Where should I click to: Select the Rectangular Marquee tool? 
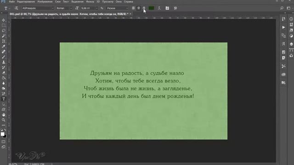(x=4, y=25)
